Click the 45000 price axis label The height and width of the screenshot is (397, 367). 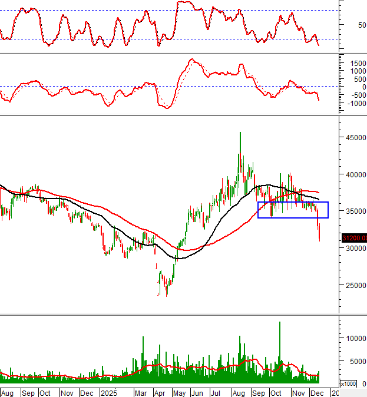click(354, 137)
